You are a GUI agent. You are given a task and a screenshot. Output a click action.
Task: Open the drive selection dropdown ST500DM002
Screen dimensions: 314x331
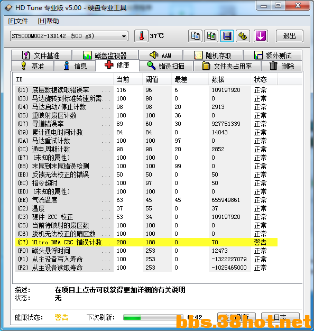[69, 36]
